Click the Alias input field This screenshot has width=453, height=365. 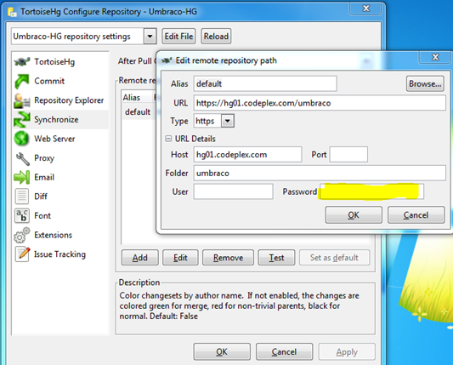[265, 84]
